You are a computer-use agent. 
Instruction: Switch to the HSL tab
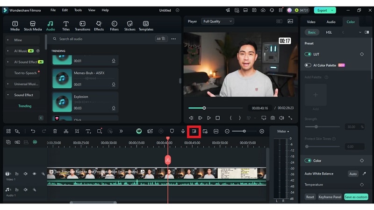pos(329,32)
